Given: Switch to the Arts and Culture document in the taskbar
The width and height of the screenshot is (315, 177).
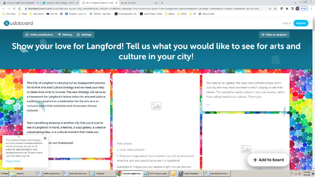Looking at the screenshot, I should click(76, 174).
